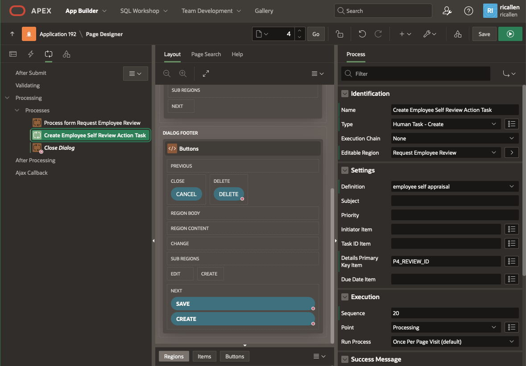Click the Save button
The image size is (526, 366).
click(x=484, y=34)
